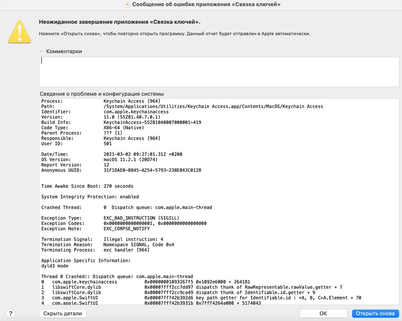The width and height of the screenshot is (402, 321).
Task: Click the Parent Process ??? [1] line
Action: (x=82, y=133)
